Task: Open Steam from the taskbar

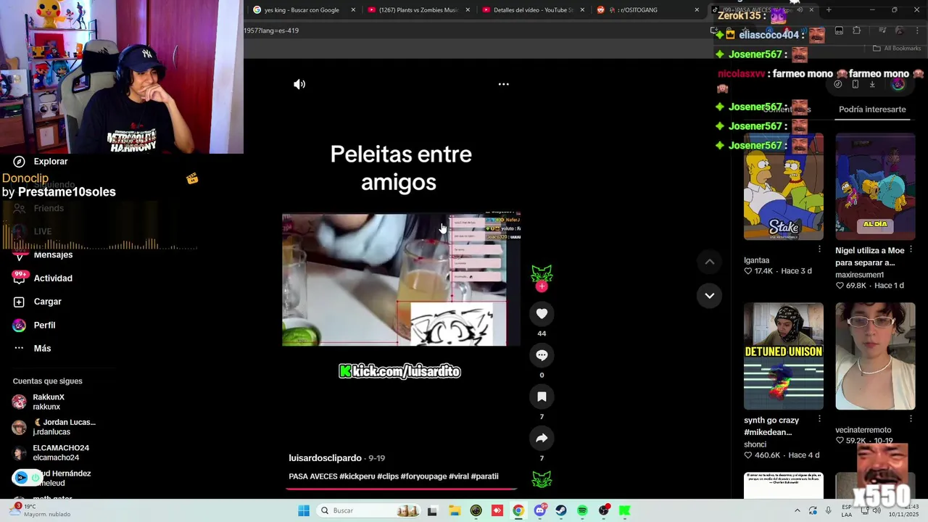Action: tap(561, 510)
